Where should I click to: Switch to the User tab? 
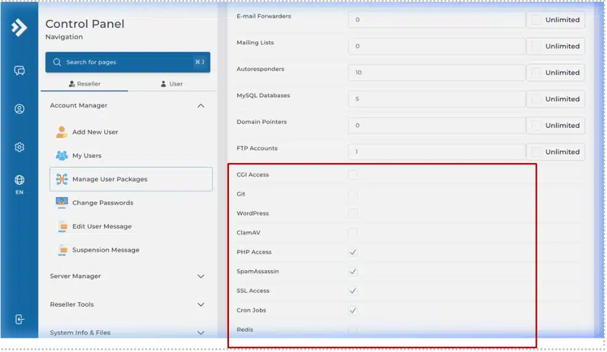click(x=172, y=84)
